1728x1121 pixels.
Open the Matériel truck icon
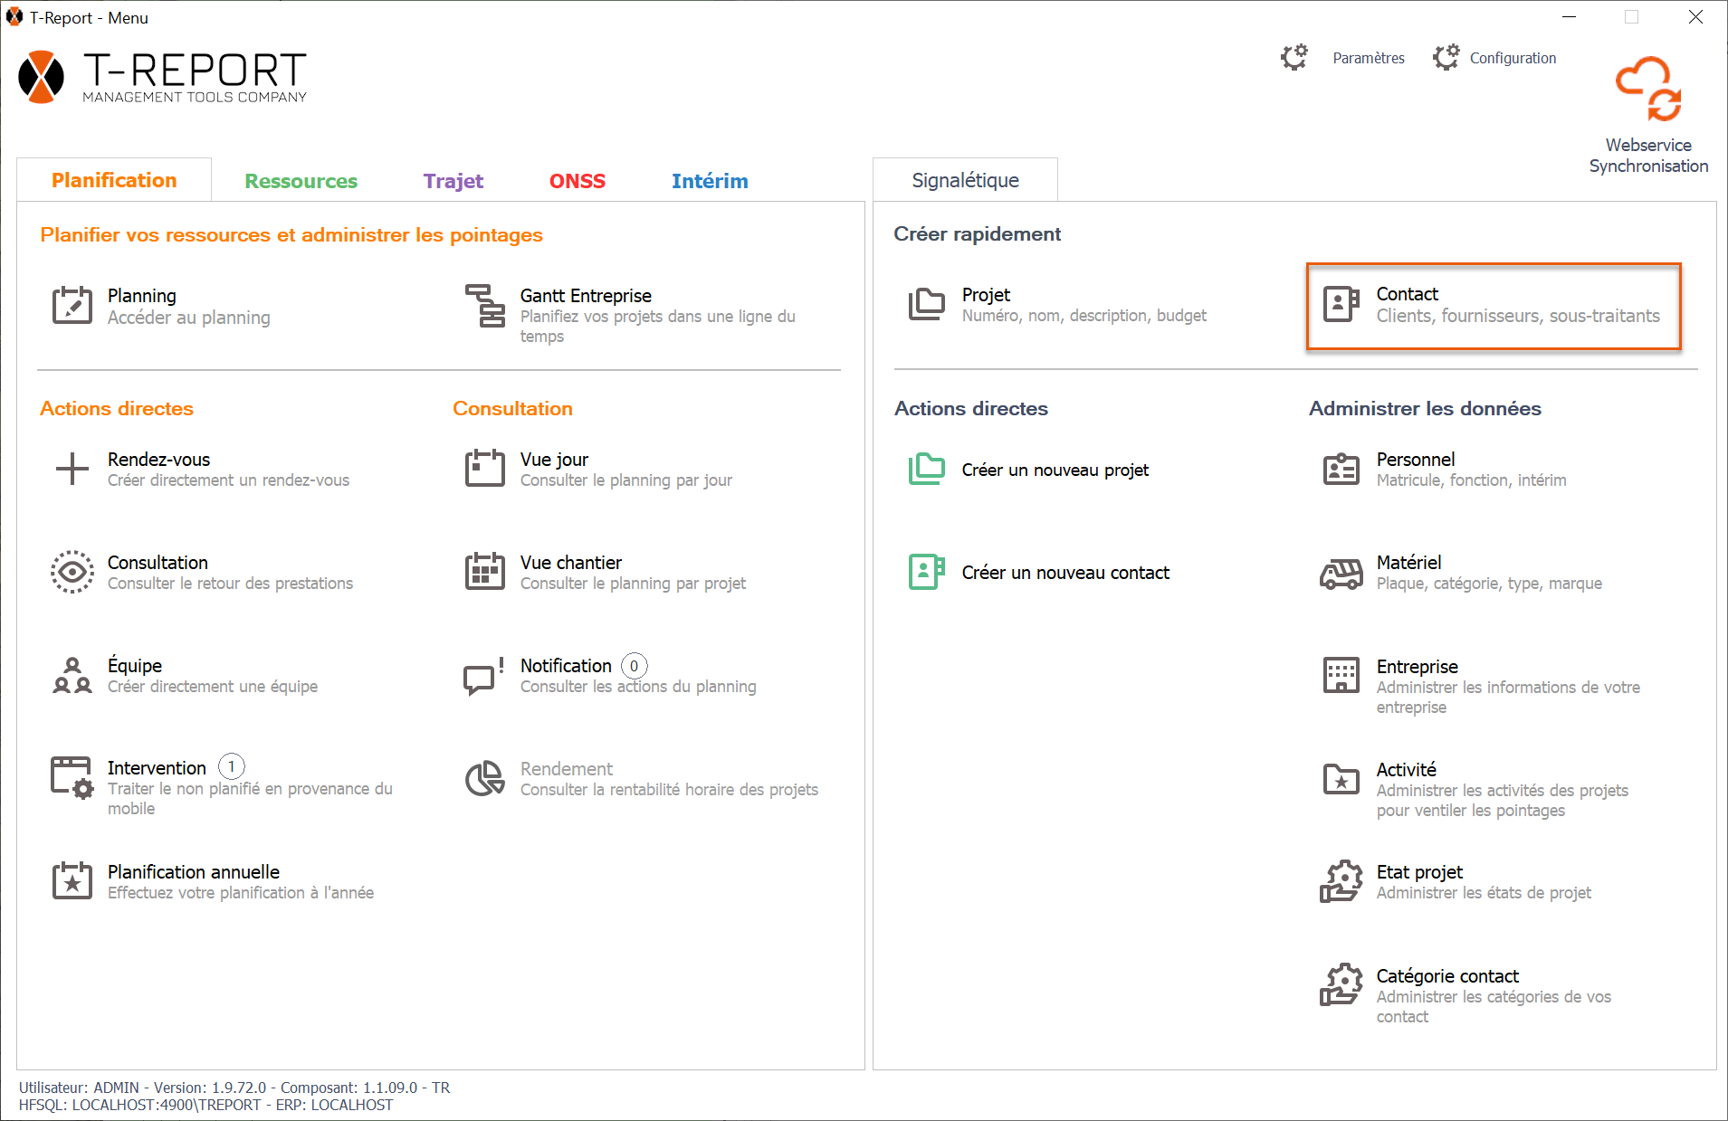[1341, 573]
